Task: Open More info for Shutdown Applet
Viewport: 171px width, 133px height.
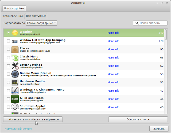Action: (x=113, y=107)
